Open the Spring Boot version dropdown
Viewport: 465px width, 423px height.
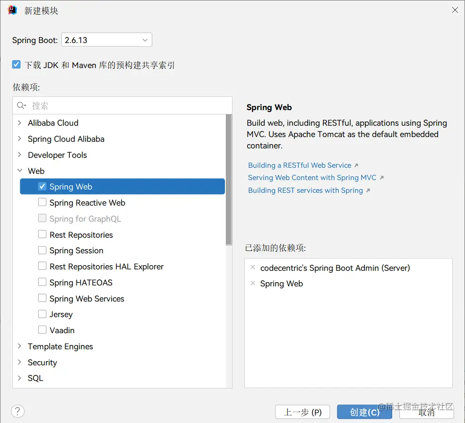[107, 40]
